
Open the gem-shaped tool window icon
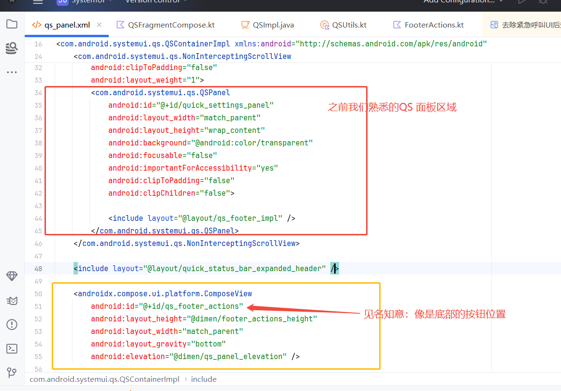(x=12, y=276)
